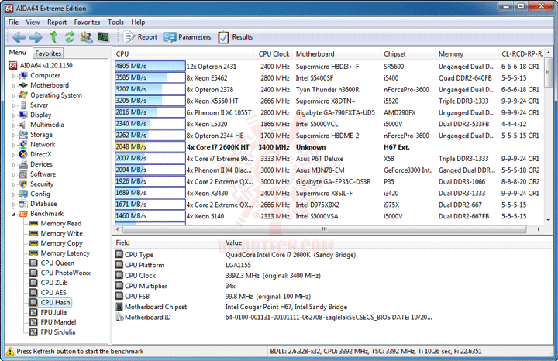Click the horizontal scrollbar of results list
The image size is (558, 361).
point(324,229)
